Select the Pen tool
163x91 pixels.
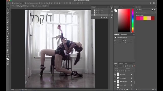pos(8,41)
